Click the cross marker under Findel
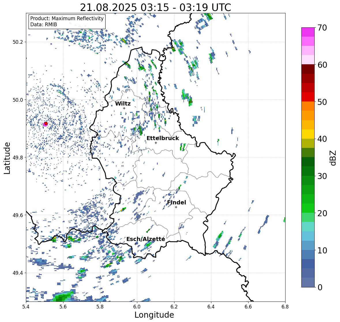The image size is (340, 322). (x=176, y=207)
